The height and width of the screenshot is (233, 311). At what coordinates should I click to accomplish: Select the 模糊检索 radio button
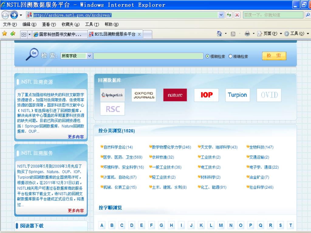coord(208,56)
